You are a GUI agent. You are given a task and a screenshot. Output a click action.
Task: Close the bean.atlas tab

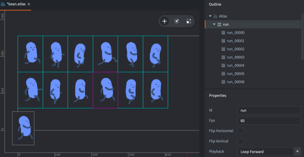[29, 4]
